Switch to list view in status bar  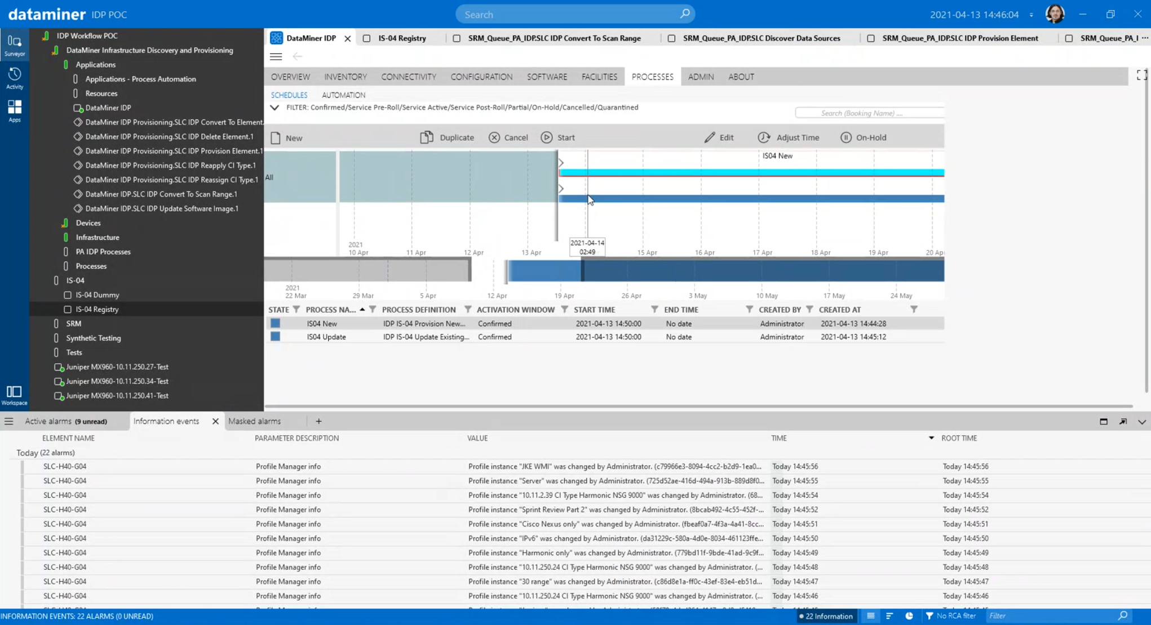[870, 616]
